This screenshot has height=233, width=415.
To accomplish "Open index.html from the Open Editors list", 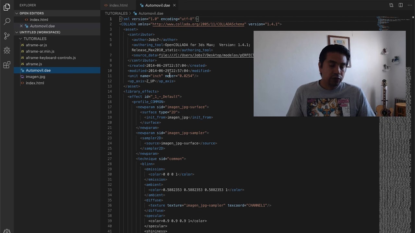I will tap(39, 20).
